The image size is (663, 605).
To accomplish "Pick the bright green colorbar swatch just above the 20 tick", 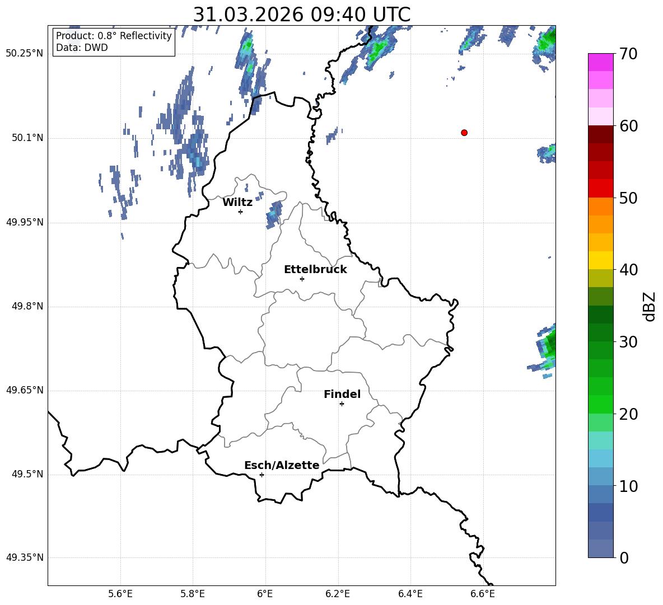I will (x=600, y=404).
